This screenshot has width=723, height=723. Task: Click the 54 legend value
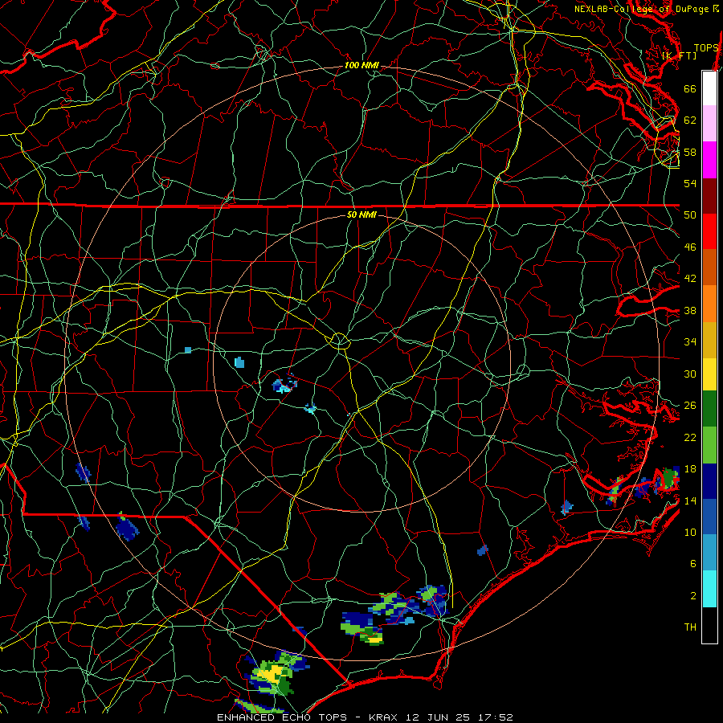coord(690,183)
